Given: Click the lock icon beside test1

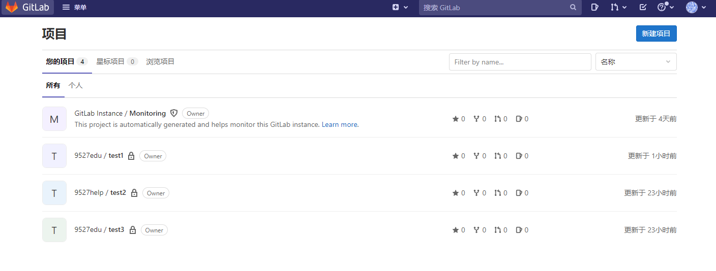Looking at the screenshot, I should 131,156.
